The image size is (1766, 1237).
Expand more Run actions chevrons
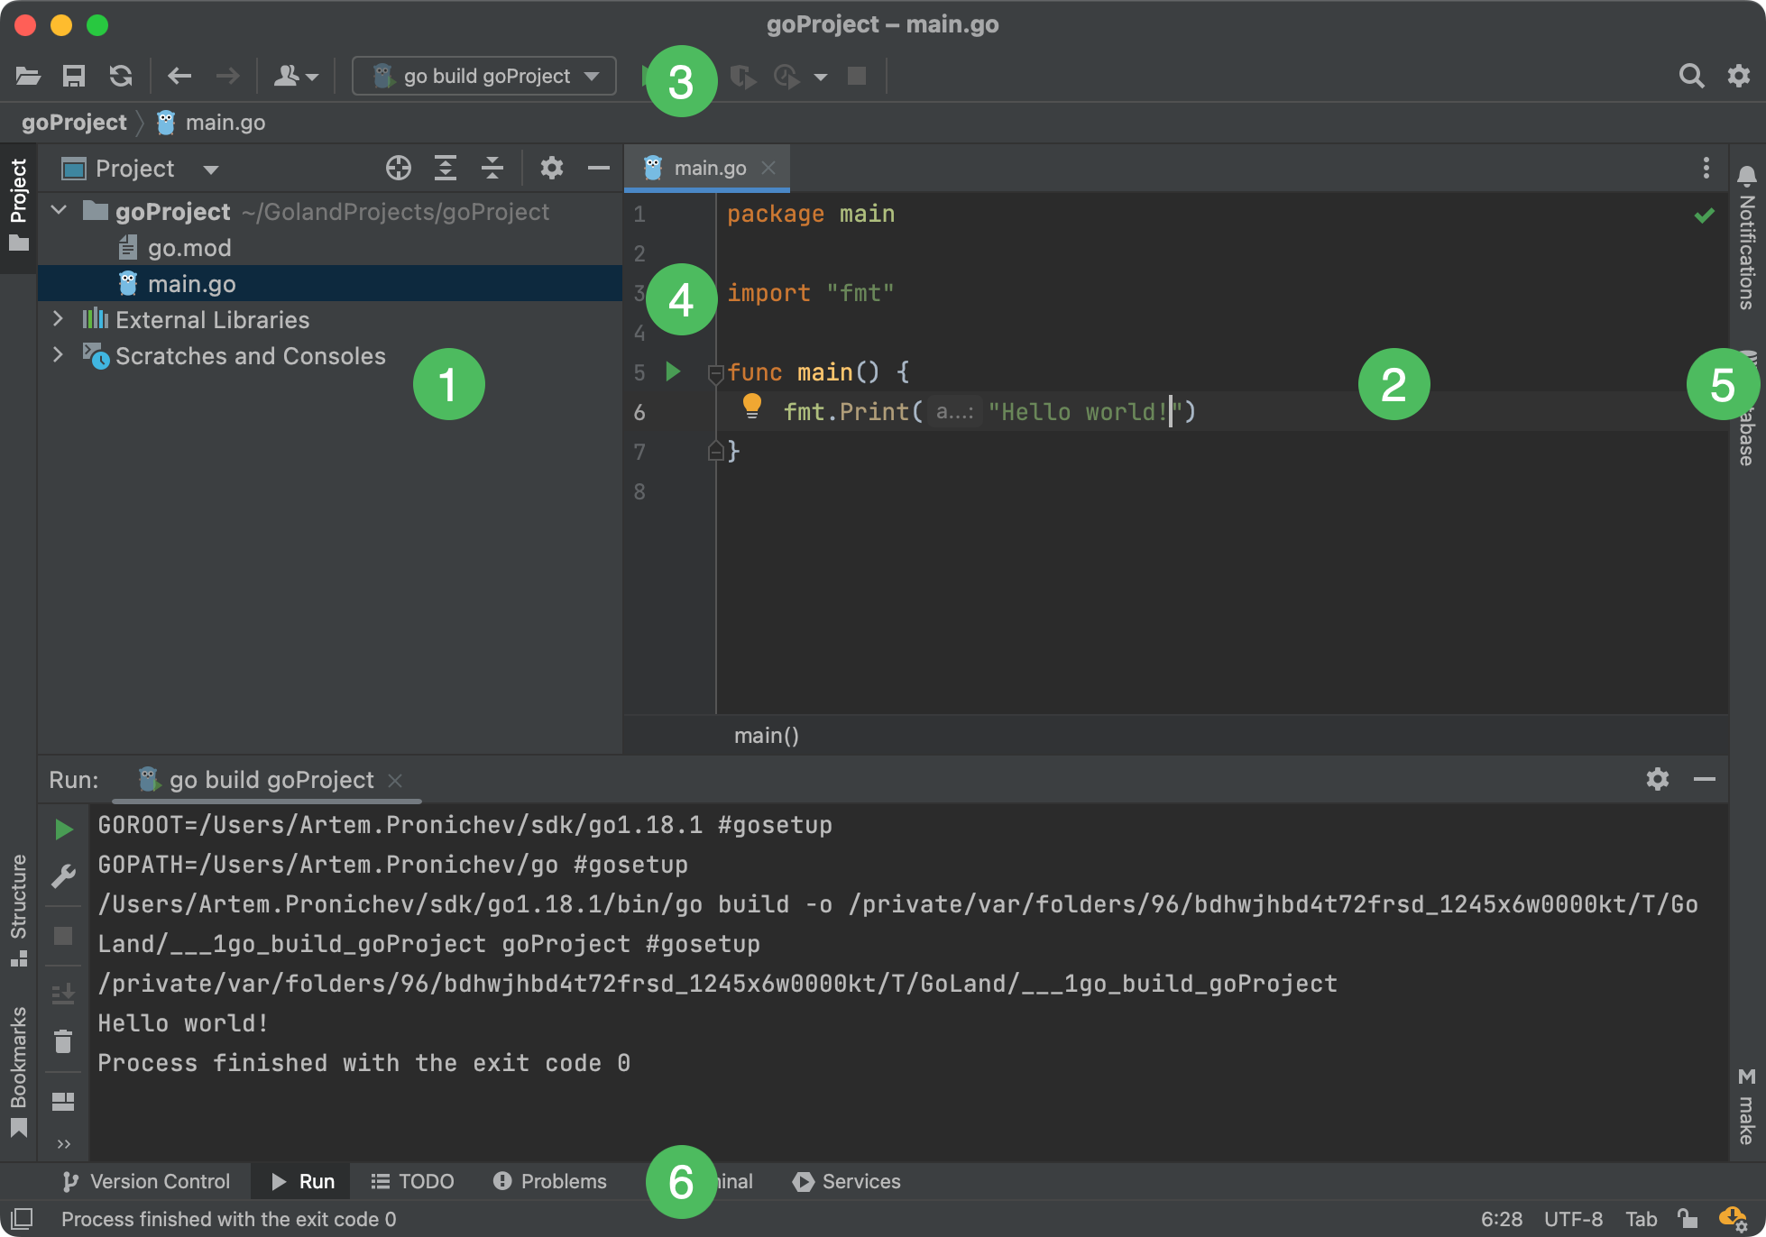tap(63, 1145)
